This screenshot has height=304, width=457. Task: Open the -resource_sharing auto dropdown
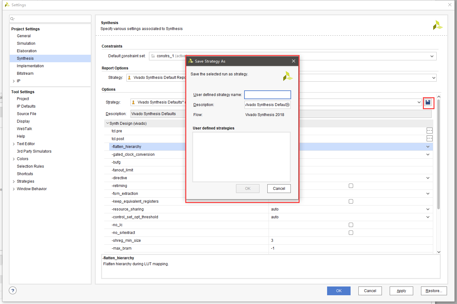click(x=428, y=209)
